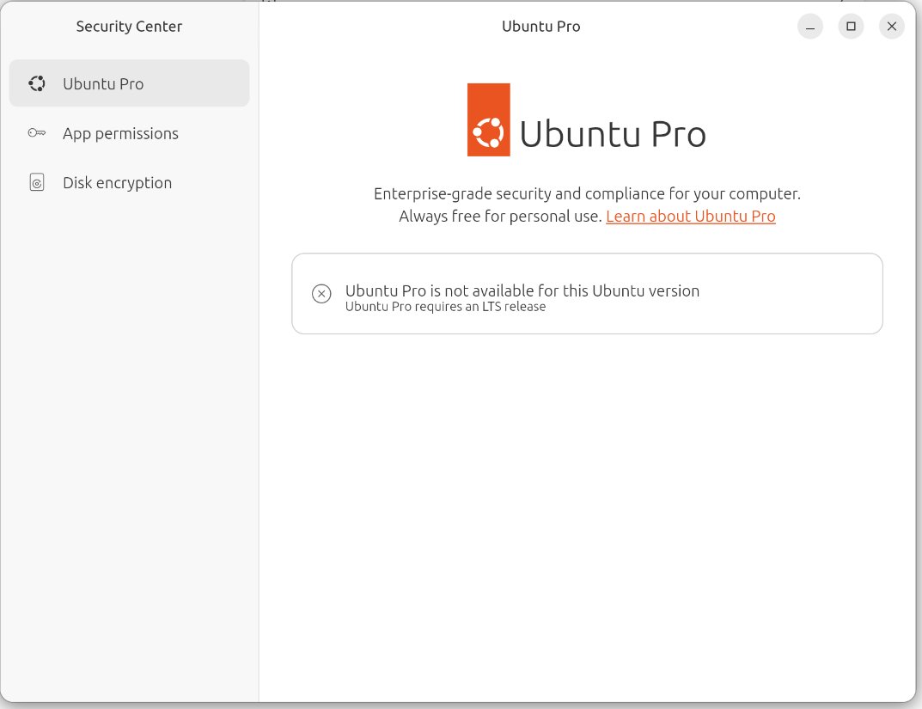
Task: Click the large Ubuntu Pro wordmark text
Action: pos(613,134)
